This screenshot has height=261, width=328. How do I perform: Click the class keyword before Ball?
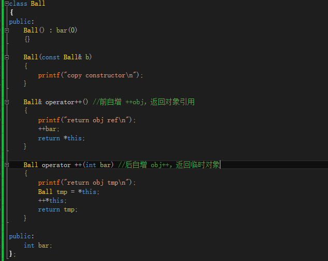[x=19, y=4]
